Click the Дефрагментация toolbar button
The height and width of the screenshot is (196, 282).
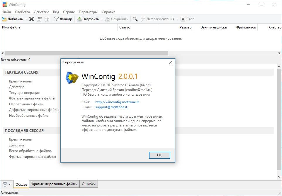click(157, 19)
